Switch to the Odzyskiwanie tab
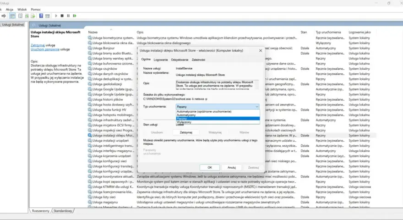The width and height of the screenshot is (403, 220). pyautogui.click(x=180, y=60)
